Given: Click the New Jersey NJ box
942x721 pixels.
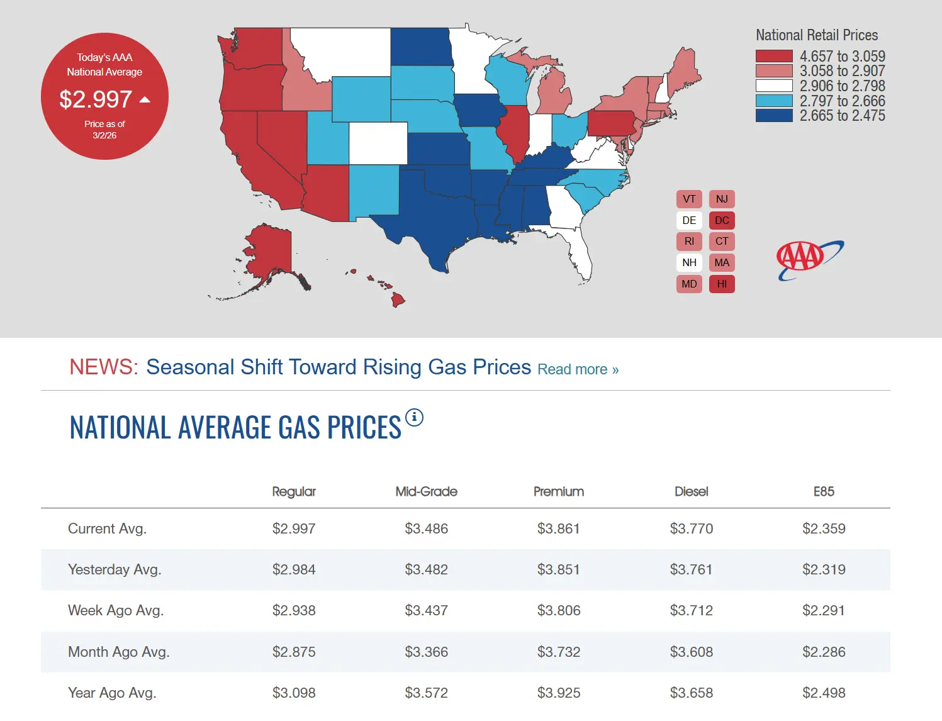Looking at the screenshot, I should [x=722, y=199].
